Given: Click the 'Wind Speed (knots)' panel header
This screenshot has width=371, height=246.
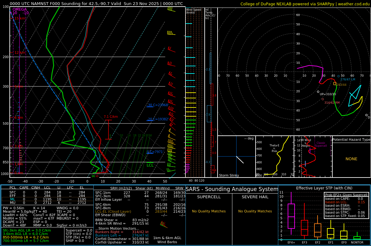Looking at the screenshot, I should click(194, 11).
